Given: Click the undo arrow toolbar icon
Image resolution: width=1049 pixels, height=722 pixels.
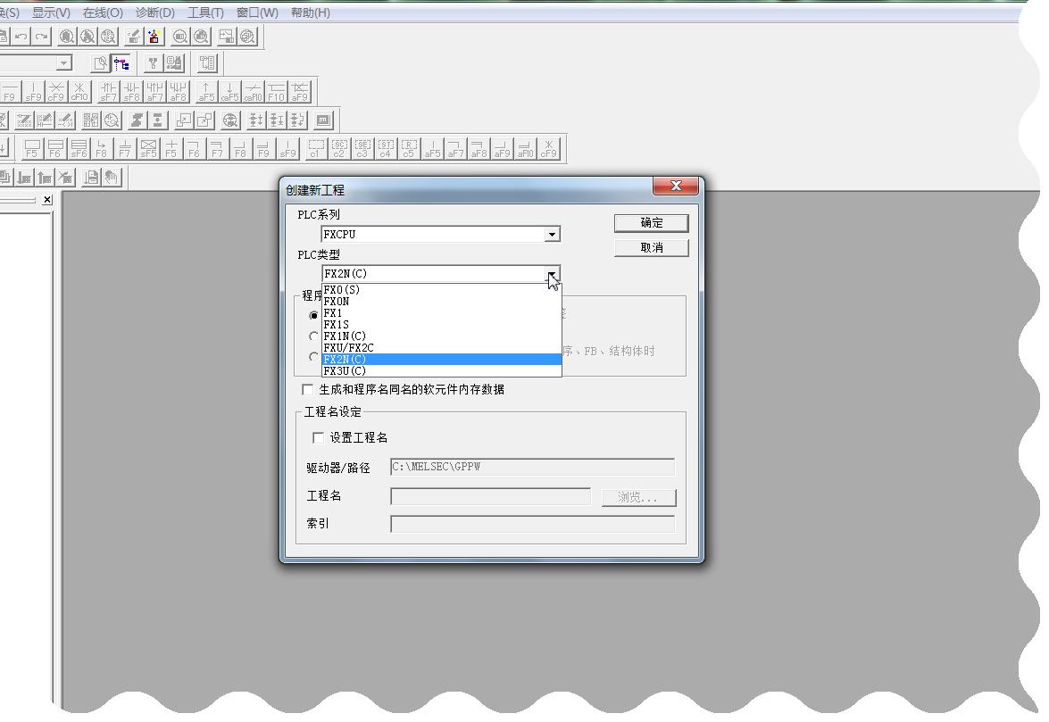Looking at the screenshot, I should pyautogui.click(x=21, y=37).
